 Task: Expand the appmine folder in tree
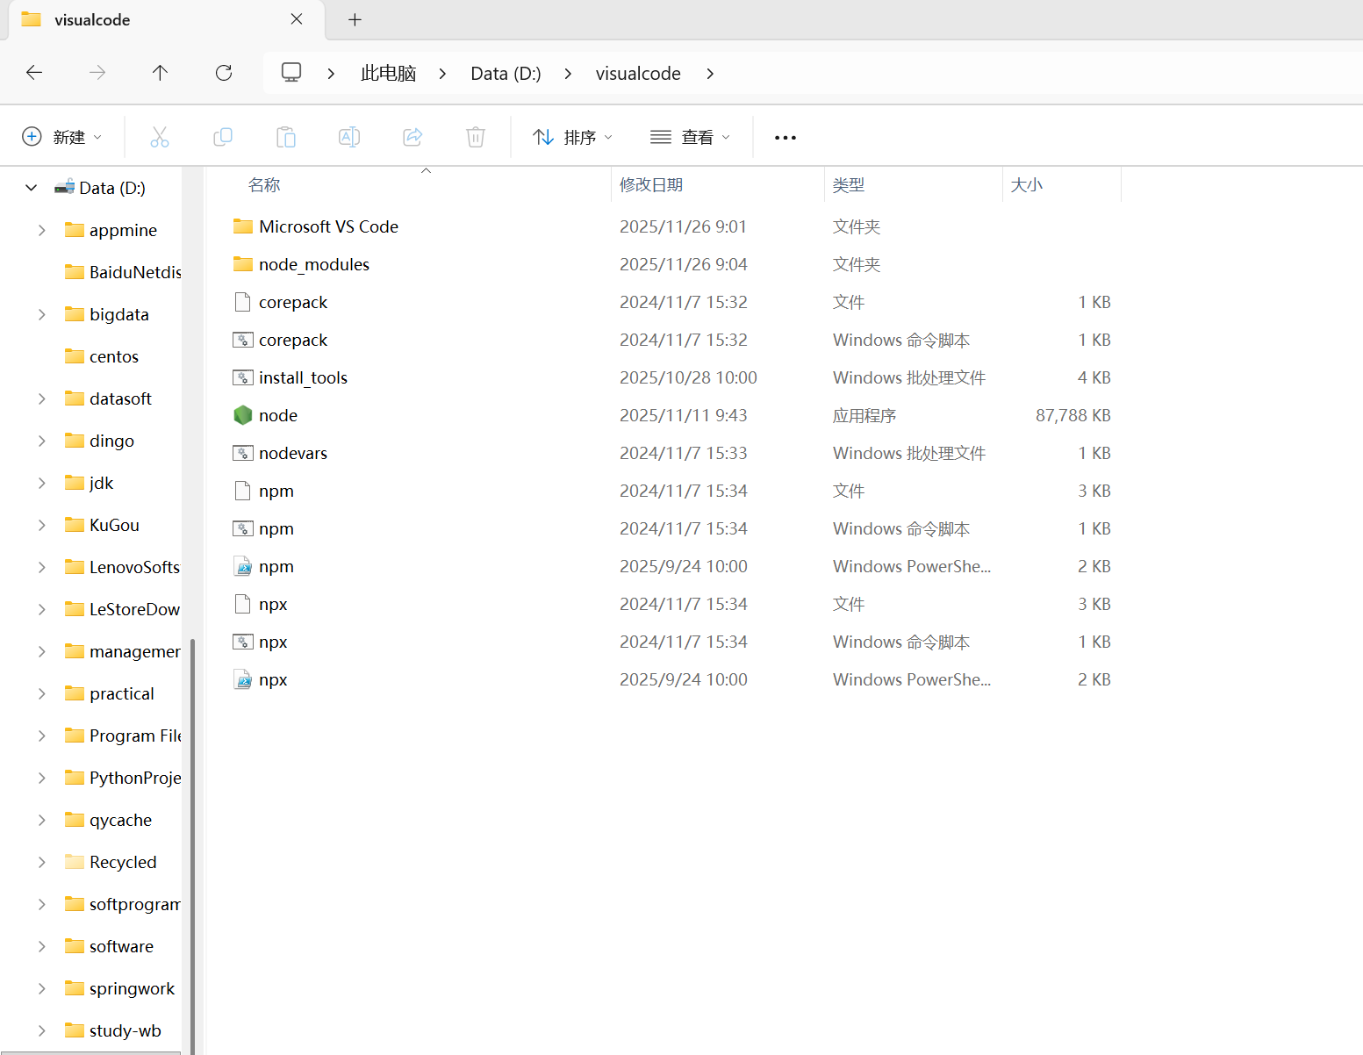tap(41, 230)
